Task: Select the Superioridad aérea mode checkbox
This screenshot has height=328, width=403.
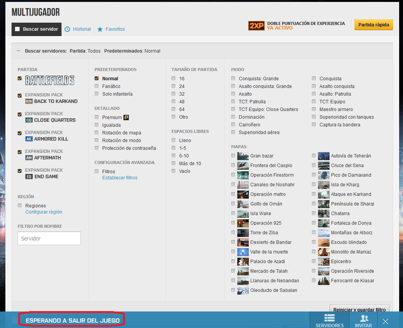Action: tap(233, 133)
